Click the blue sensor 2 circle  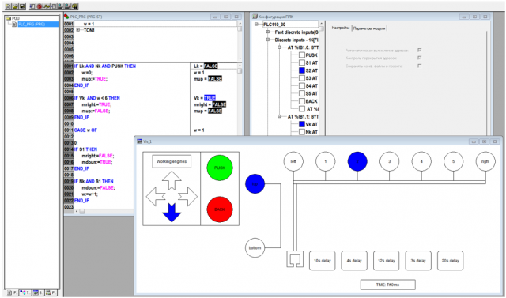click(357, 161)
